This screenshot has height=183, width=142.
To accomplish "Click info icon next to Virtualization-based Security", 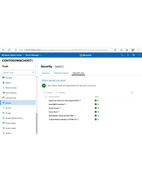I will pos(75,116).
